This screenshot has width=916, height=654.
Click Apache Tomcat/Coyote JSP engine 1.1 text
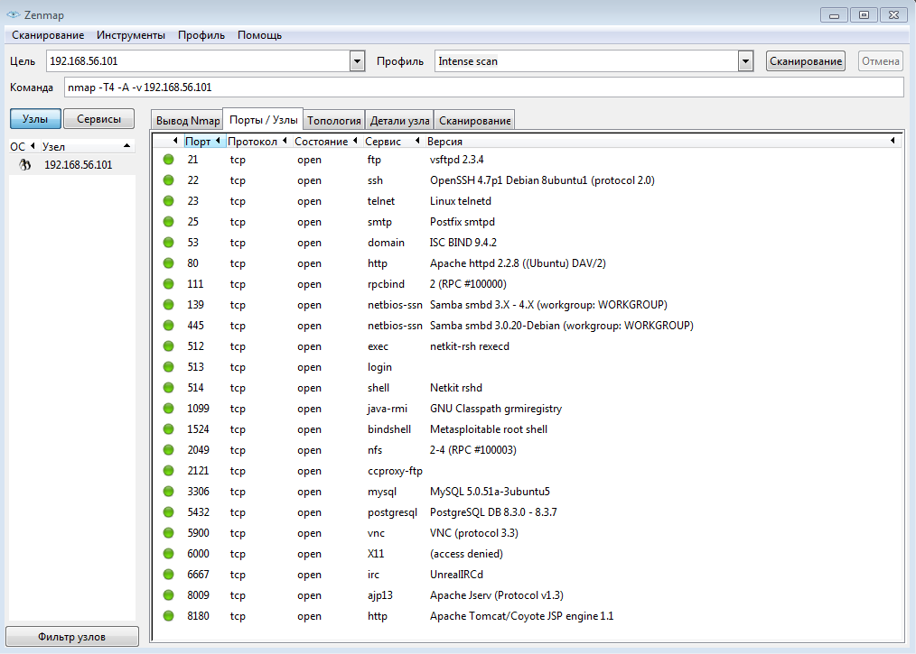coord(521,615)
